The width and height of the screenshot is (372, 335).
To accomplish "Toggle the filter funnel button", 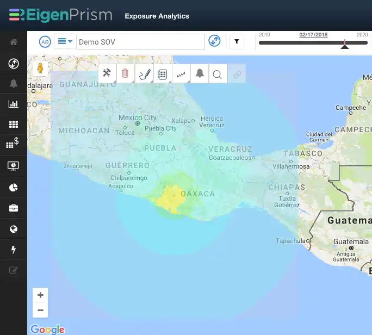I will coord(237,42).
